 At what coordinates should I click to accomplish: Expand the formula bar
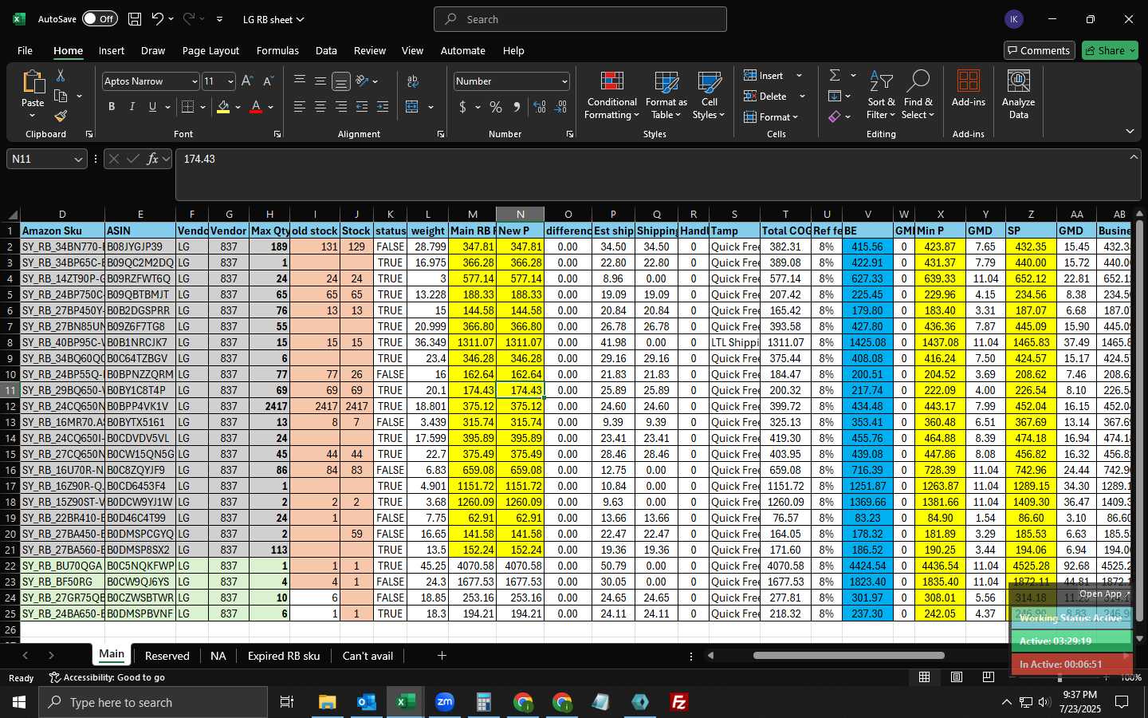click(x=1134, y=157)
